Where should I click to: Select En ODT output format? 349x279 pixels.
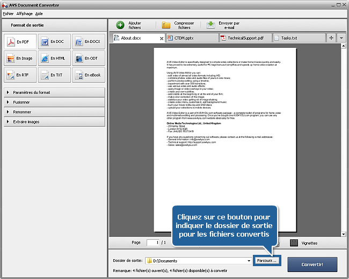[x=89, y=58]
